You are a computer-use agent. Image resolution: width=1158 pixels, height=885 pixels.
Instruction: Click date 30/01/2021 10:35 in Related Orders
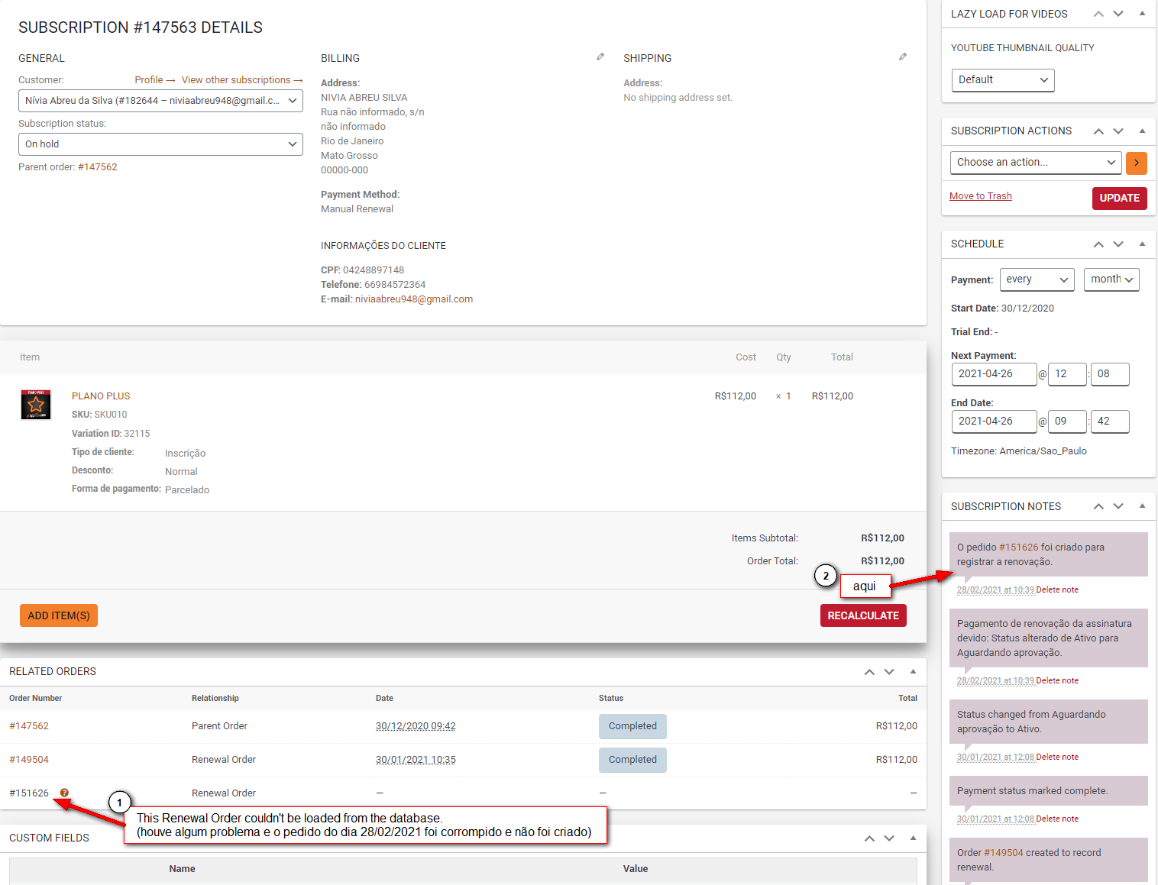click(416, 760)
